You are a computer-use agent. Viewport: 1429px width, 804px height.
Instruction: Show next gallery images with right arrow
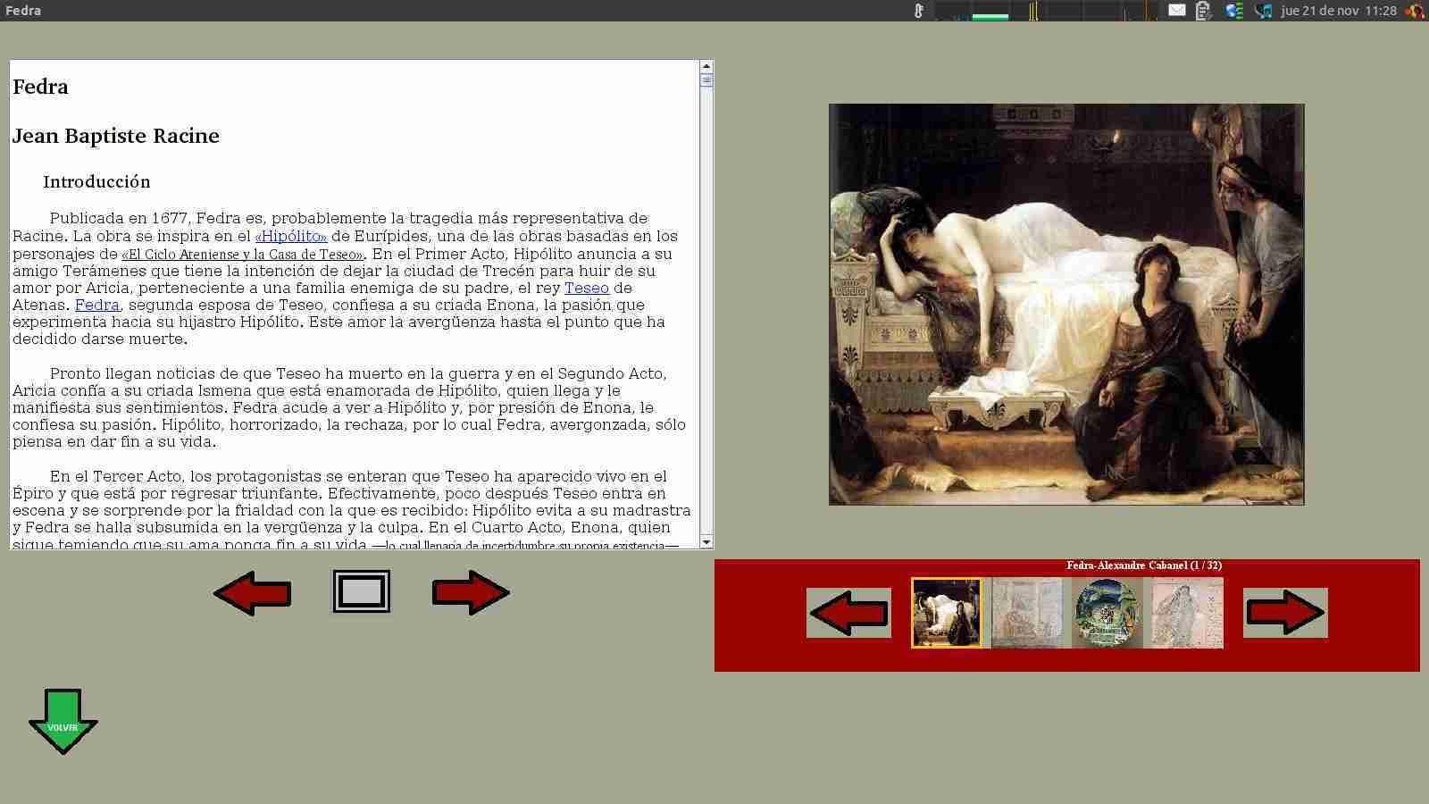1285,613
